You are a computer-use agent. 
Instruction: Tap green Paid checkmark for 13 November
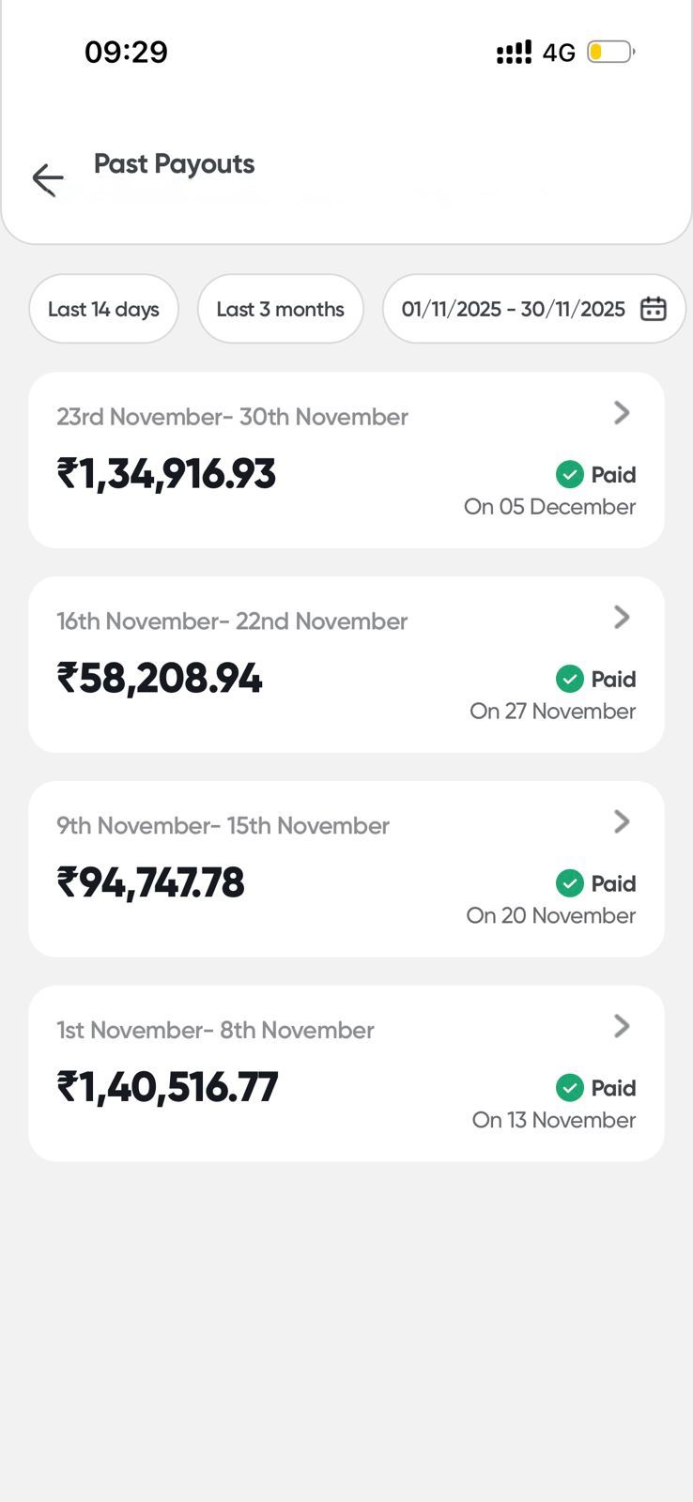[x=570, y=1088]
